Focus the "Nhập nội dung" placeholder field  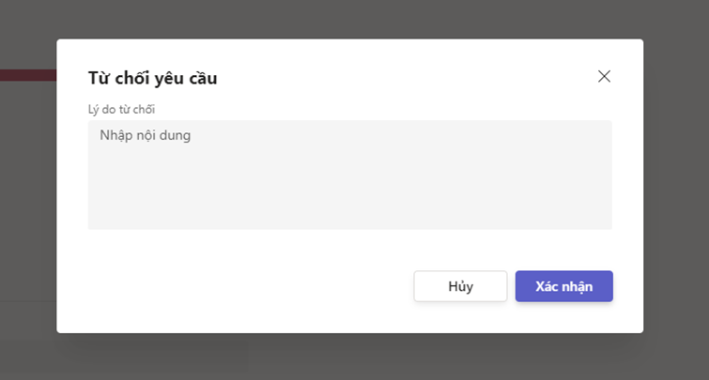coord(349,175)
